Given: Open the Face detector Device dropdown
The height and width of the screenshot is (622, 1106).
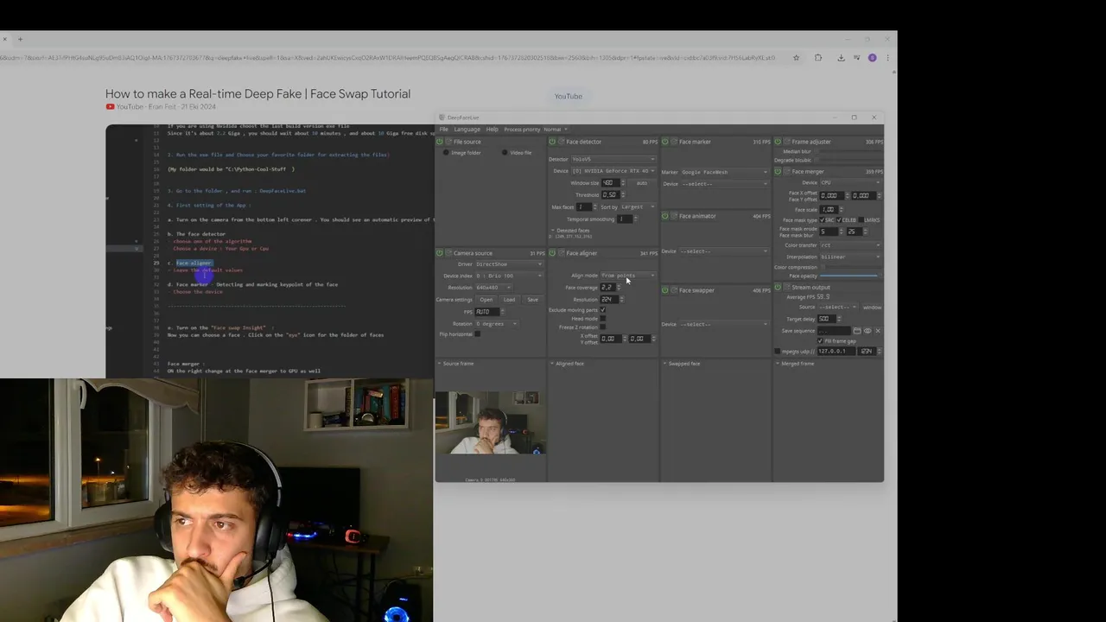Looking at the screenshot, I should point(613,171).
